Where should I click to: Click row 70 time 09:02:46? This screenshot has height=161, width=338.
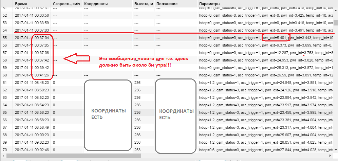click(x=33, y=150)
